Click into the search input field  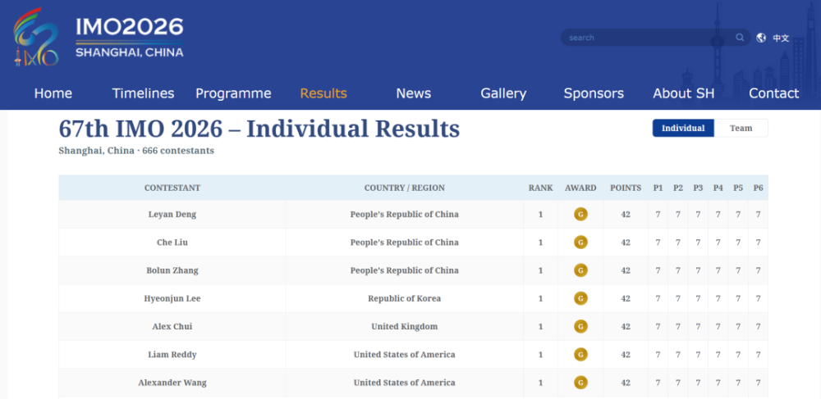649,38
